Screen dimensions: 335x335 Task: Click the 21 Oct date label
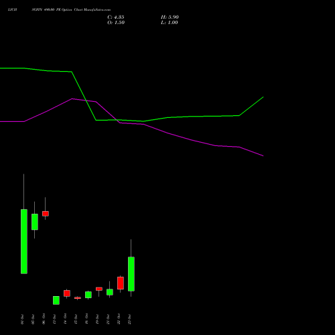tap(108, 320)
